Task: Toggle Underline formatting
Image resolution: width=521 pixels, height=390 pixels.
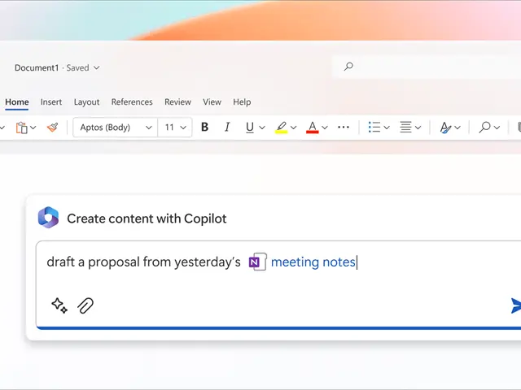Action: pos(249,128)
